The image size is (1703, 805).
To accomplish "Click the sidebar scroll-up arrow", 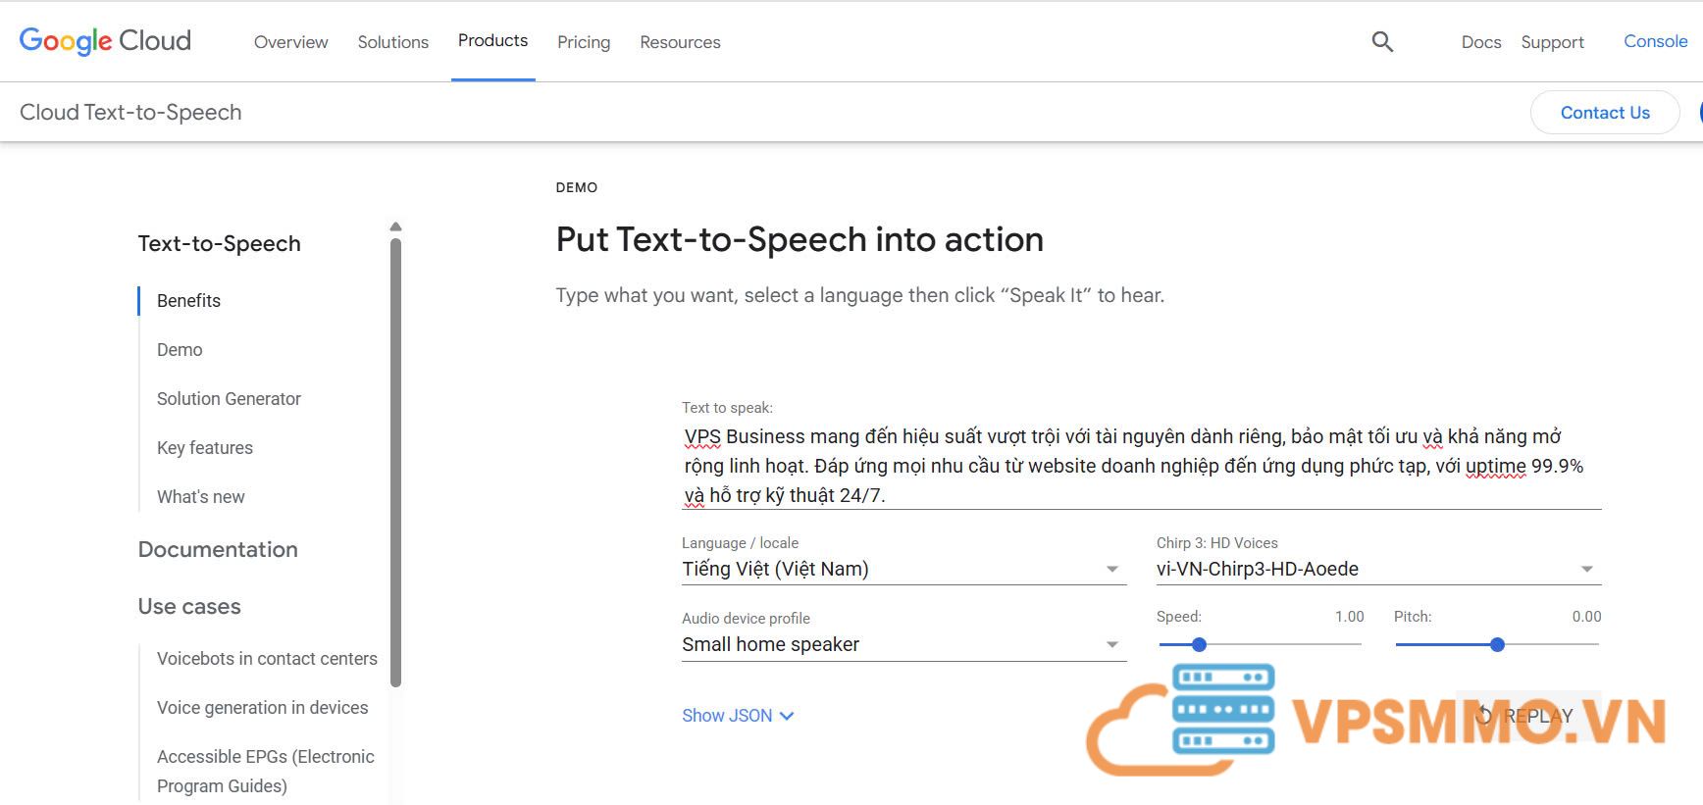I will pyautogui.click(x=396, y=226).
